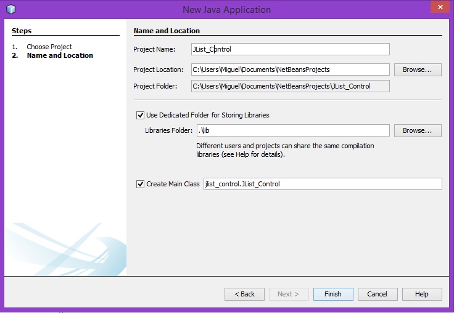Click the Project Location path field
This screenshot has width=454, height=313.
pyautogui.click(x=290, y=69)
